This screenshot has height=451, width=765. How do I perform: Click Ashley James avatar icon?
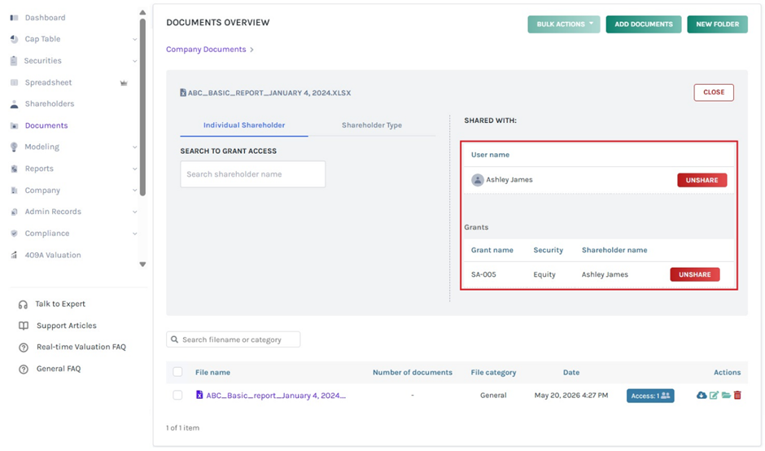477,180
